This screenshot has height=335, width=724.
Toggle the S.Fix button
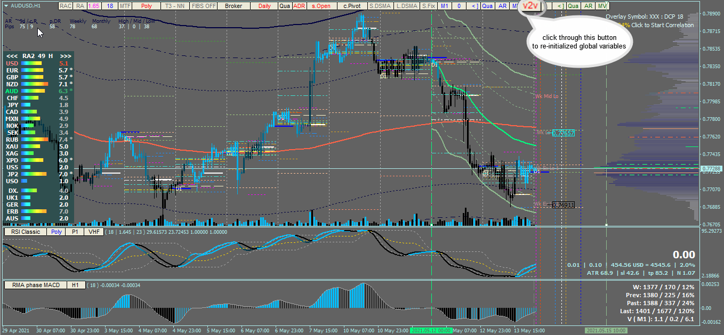click(428, 6)
